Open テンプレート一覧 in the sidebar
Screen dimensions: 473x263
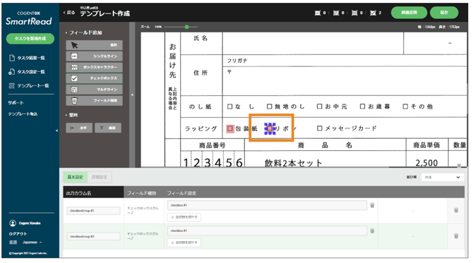(x=29, y=86)
